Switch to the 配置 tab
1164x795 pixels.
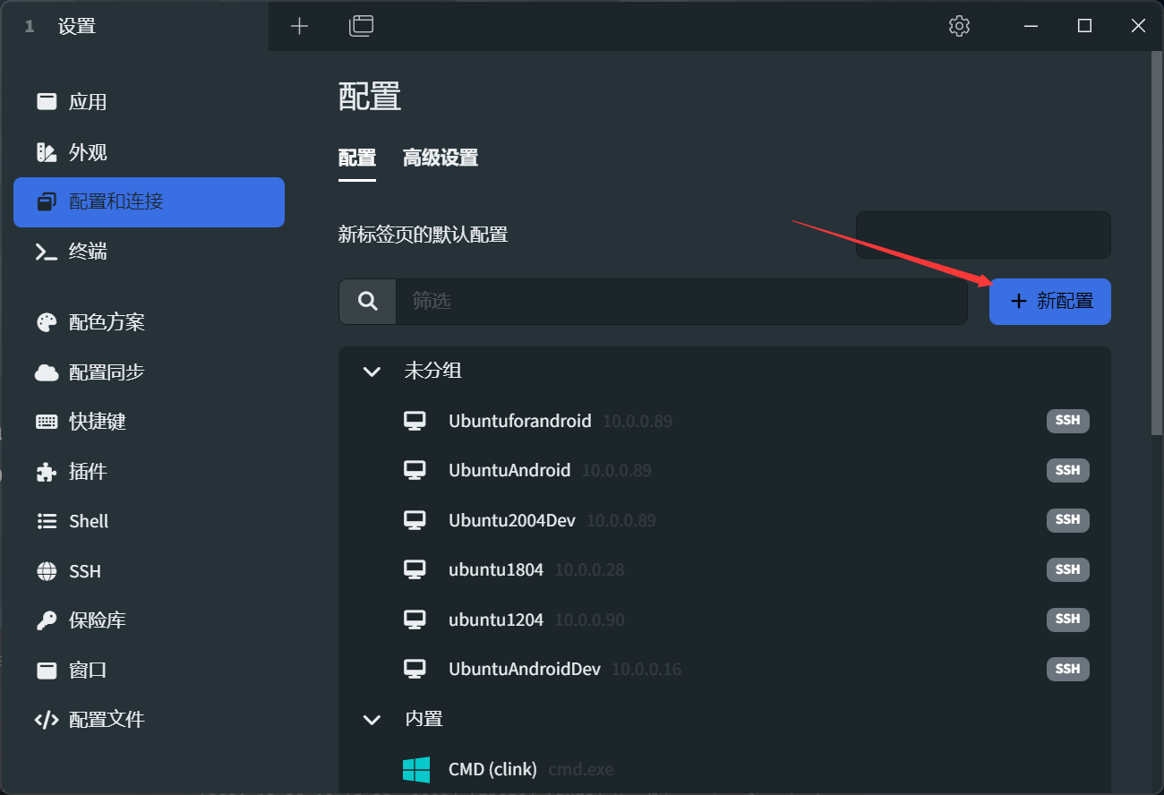coord(356,158)
